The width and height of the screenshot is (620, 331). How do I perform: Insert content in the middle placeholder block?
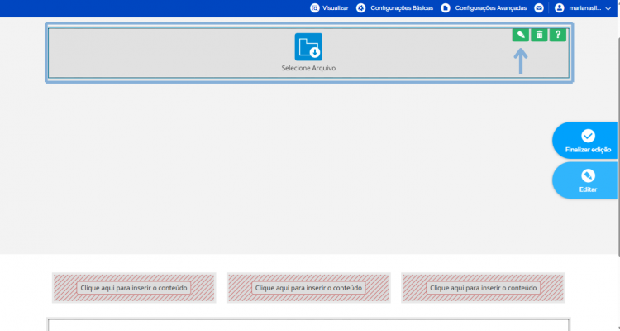pos(308,288)
